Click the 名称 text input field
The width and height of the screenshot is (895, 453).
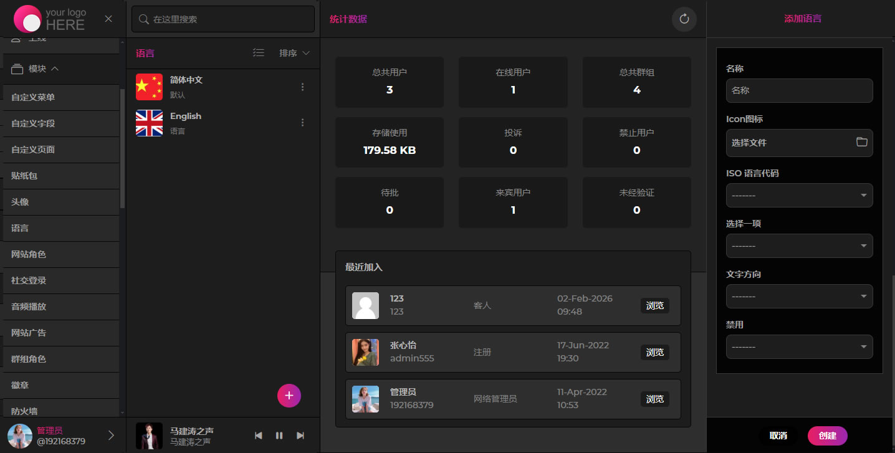[x=799, y=90]
